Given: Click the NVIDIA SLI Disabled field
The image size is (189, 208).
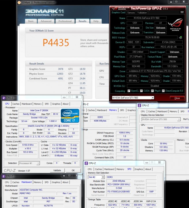Looking at the screenshot, I should pos(155,86).
